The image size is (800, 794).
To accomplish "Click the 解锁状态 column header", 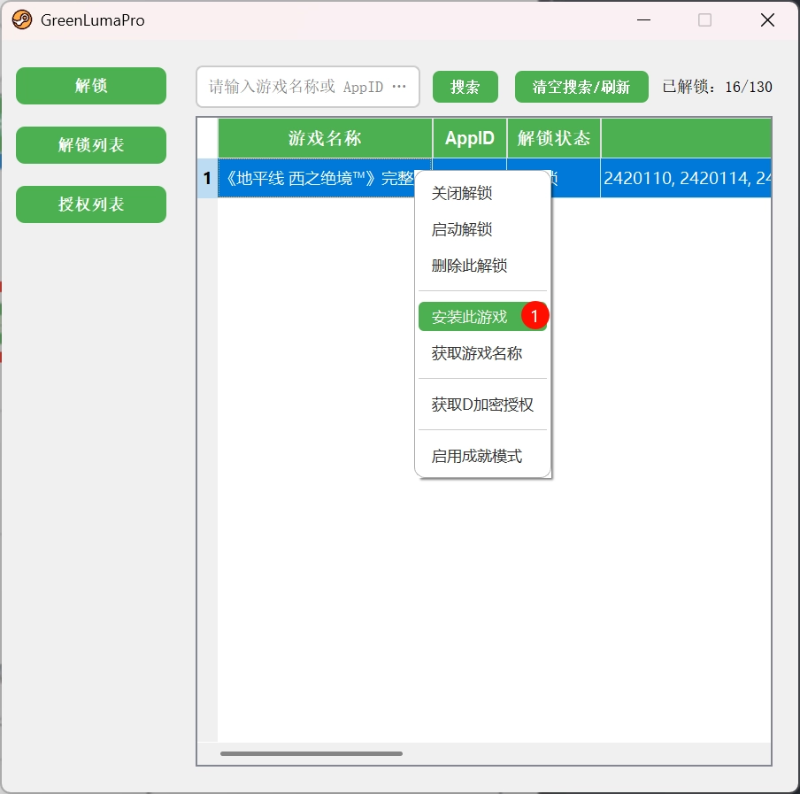I will tap(554, 138).
